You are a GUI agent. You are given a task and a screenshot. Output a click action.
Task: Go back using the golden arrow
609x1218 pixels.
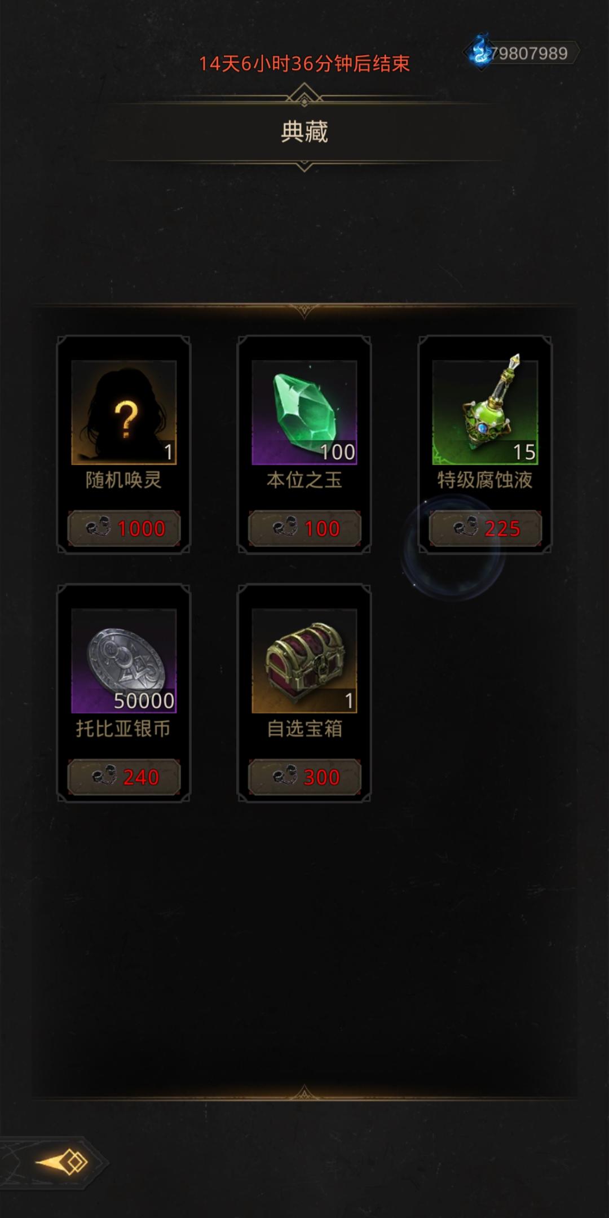62,1163
